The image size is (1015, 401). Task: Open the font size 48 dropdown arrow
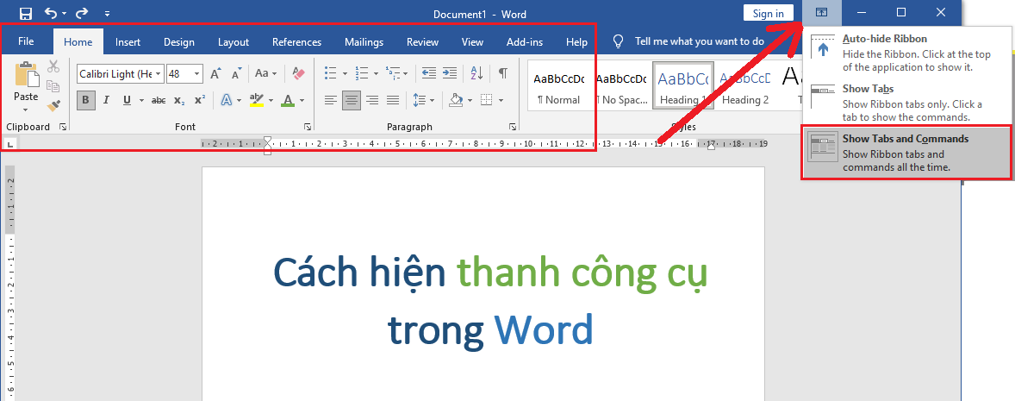point(196,74)
